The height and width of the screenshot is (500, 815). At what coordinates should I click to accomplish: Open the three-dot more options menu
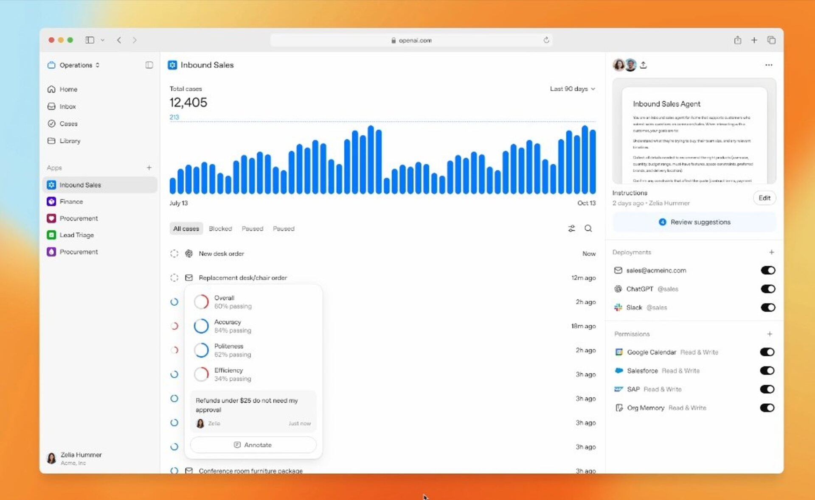[768, 65]
